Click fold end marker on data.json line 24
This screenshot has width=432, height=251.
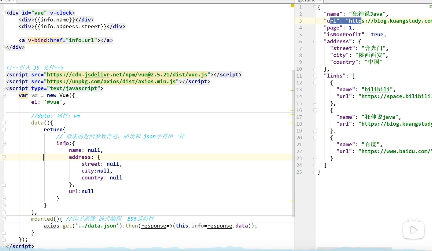click(315, 165)
